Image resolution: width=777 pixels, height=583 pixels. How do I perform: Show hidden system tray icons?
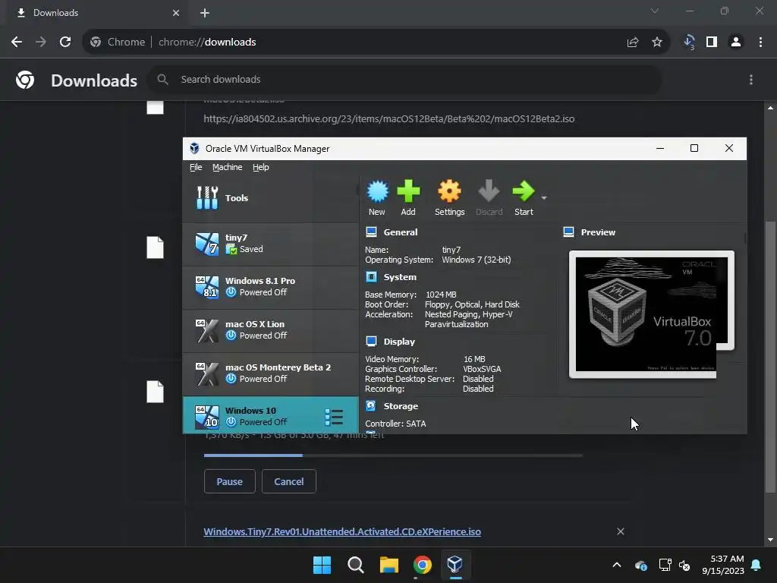617,565
